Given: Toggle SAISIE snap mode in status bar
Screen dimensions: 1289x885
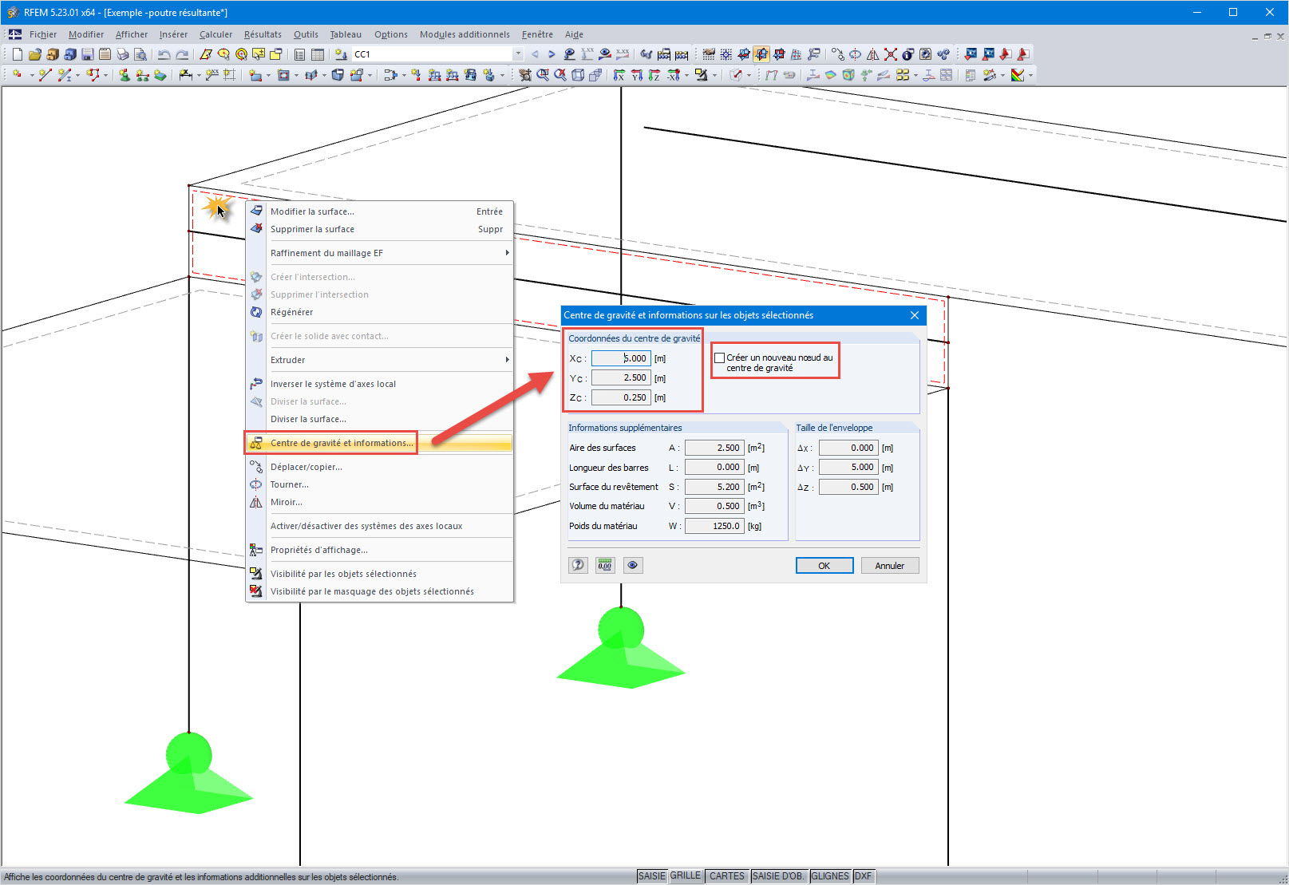Looking at the screenshot, I should (651, 876).
